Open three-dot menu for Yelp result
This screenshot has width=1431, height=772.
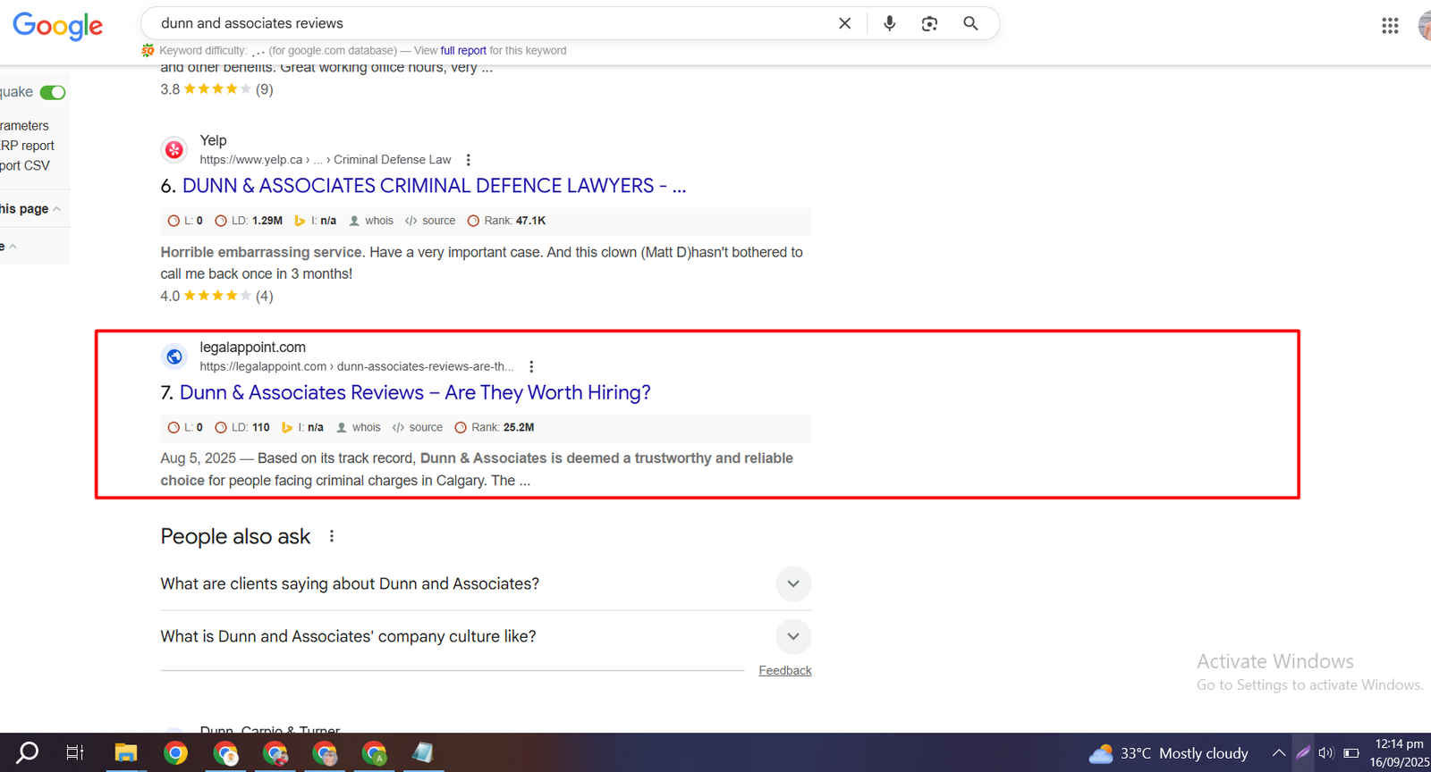pyautogui.click(x=468, y=160)
